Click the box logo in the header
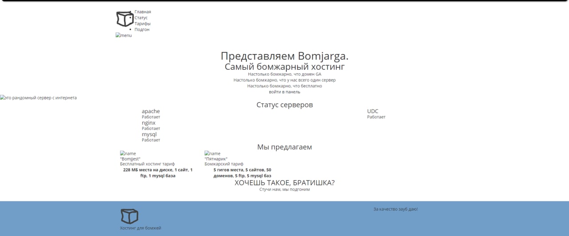 coord(125,19)
